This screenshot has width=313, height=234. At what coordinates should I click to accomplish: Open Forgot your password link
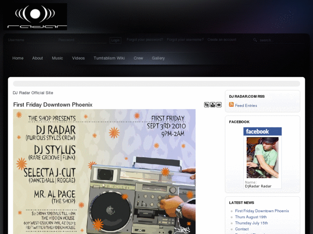[145, 40]
